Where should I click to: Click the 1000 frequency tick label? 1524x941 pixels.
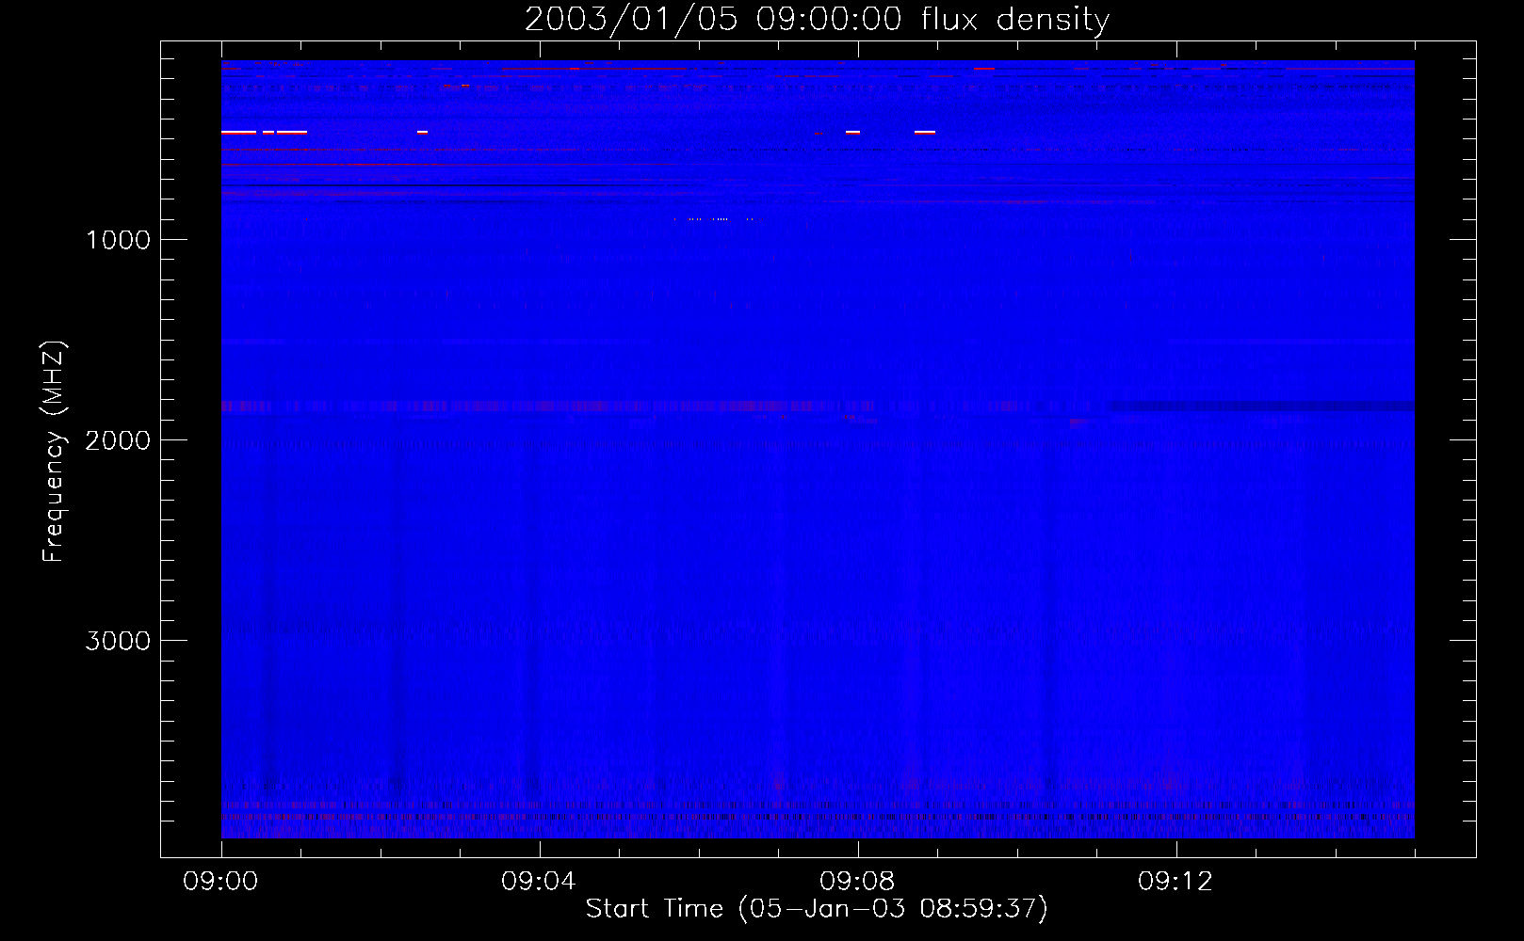point(118,240)
